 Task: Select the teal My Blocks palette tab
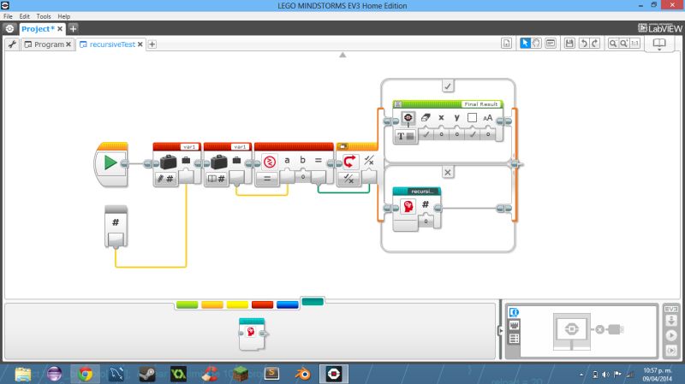click(313, 302)
